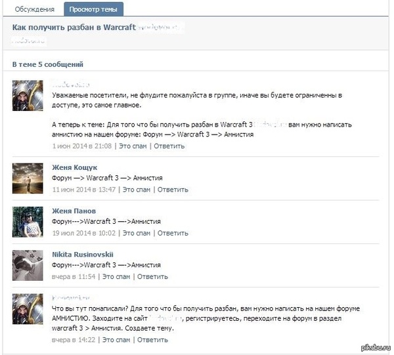The width and height of the screenshot is (394, 355).
Task: Mark Женя Кощук's post as spam
Action: tap(137, 190)
